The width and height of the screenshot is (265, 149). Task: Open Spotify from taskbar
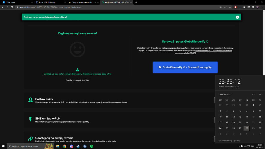pos(92,146)
